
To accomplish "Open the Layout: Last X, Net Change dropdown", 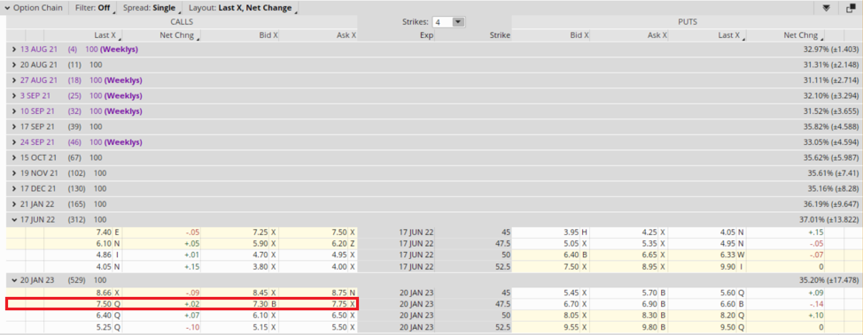I will coord(242,8).
